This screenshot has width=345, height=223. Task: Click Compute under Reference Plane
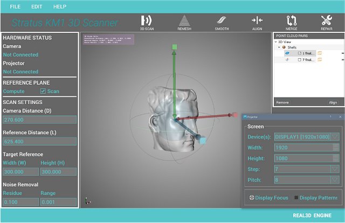(x=13, y=91)
